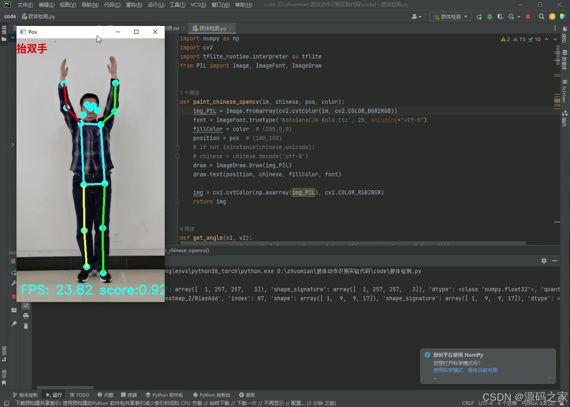Image resolution: width=570 pixels, height=407 pixels.
Task: Stop the program via the main toolbar red square
Action: point(528,16)
